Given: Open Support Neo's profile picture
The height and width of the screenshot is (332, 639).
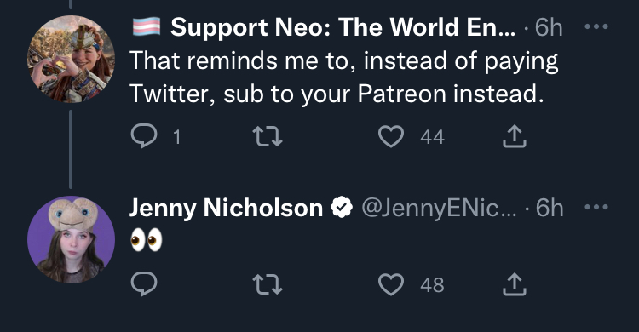Looking at the screenshot, I should [71, 59].
